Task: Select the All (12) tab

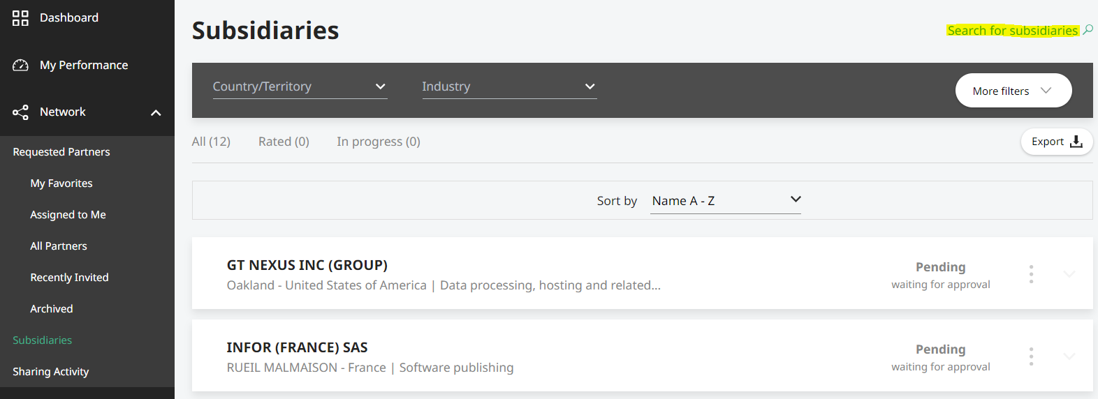Action: [211, 142]
